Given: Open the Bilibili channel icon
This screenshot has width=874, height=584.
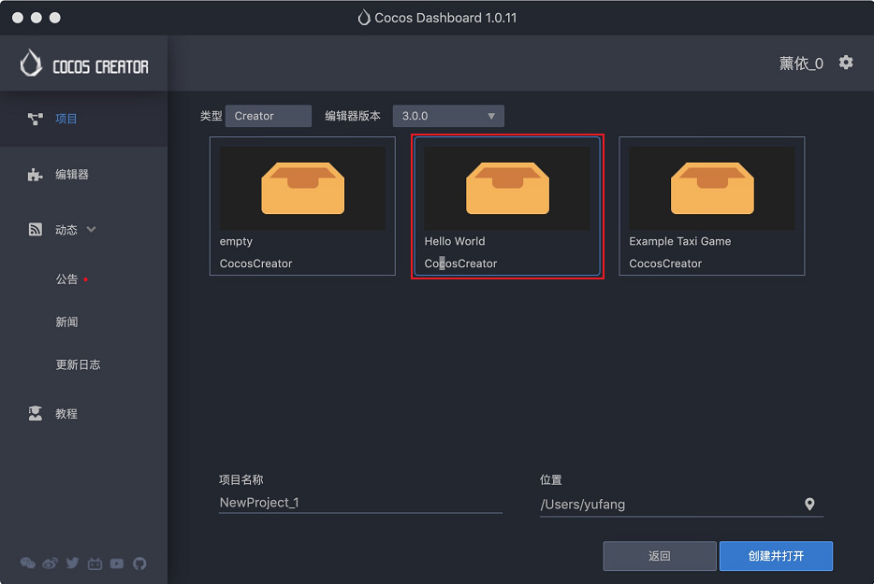Looking at the screenshot, I should click(95, 563).
